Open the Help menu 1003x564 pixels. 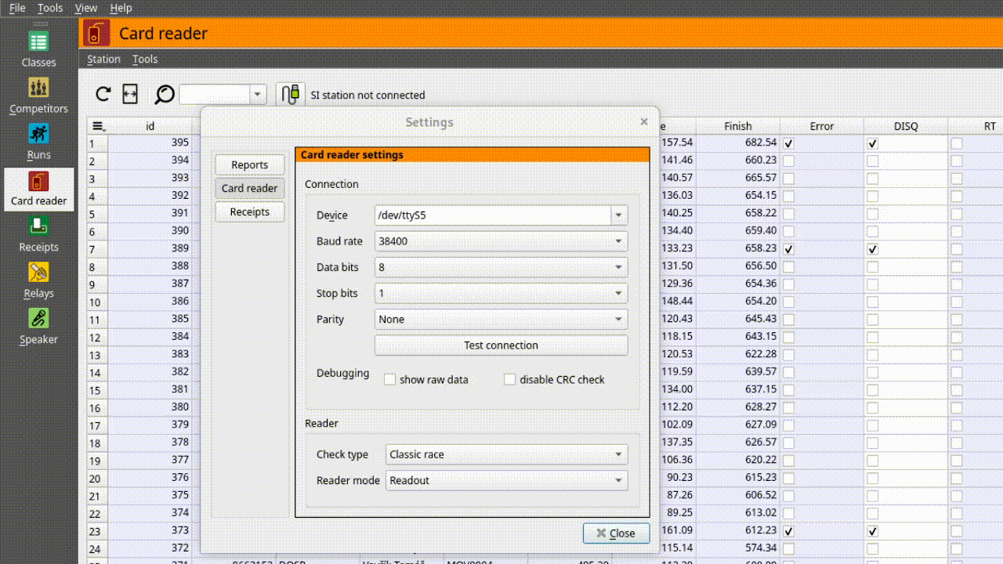(121, 8)
